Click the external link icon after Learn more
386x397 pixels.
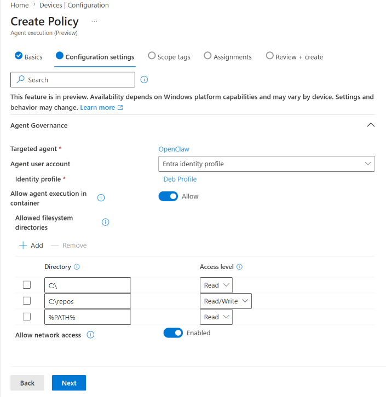pos(120,108)
